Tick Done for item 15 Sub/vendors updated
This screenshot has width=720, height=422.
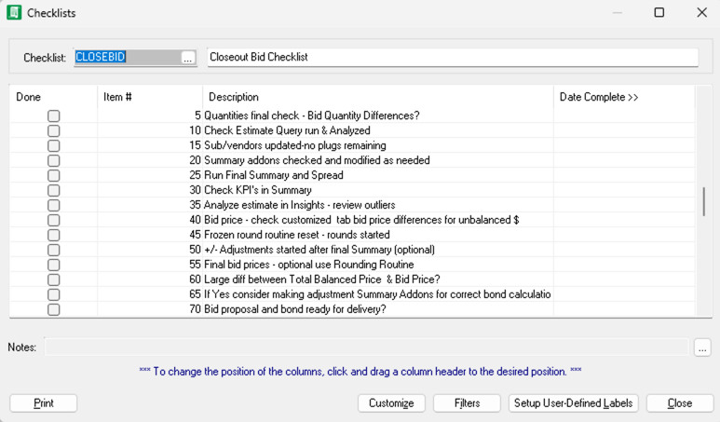(x=54, y=146)
